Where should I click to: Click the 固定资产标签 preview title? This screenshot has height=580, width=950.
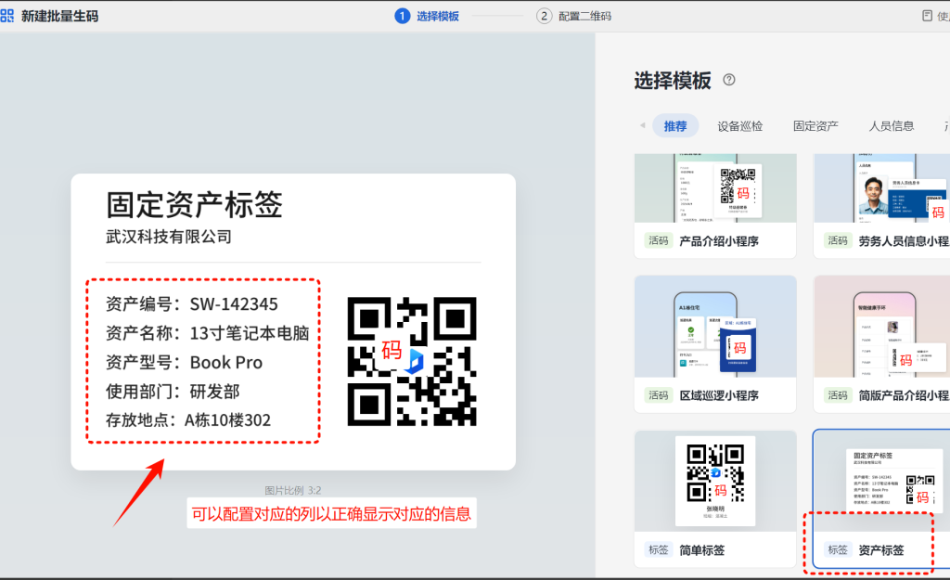click(195, 205)
